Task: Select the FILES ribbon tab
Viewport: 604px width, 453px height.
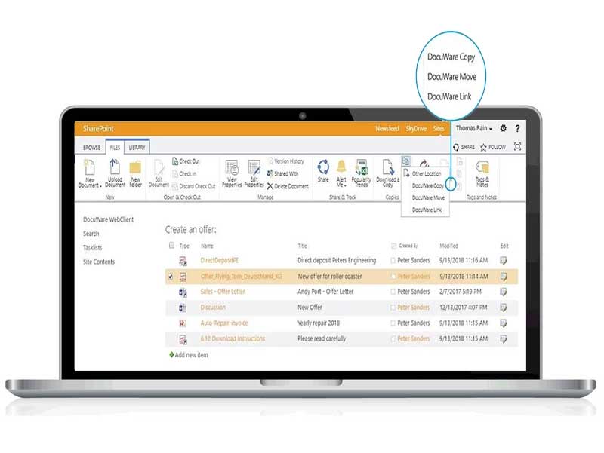Action: click(x=115, y=148)
